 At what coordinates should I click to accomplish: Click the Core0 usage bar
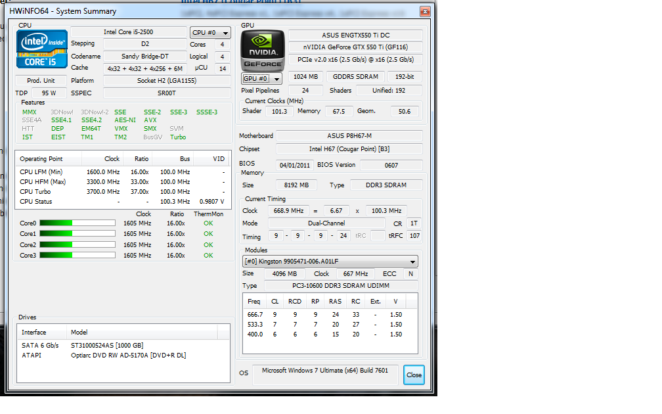[x=77, y=223]
